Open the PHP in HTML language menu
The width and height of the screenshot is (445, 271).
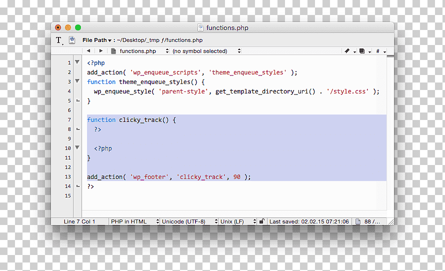[134, 221]
